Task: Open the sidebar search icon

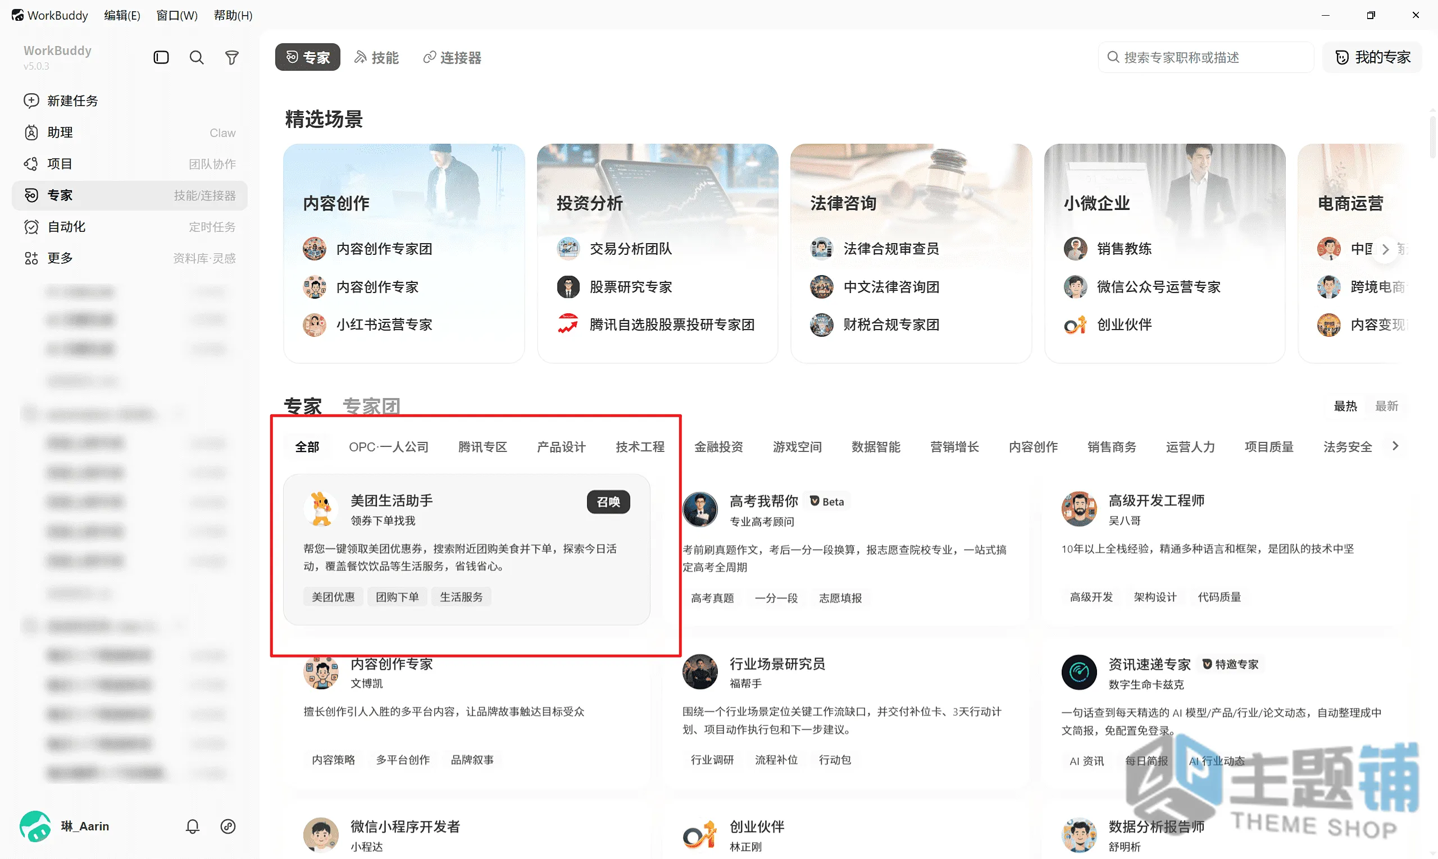Action: click(x=197, y=57)
